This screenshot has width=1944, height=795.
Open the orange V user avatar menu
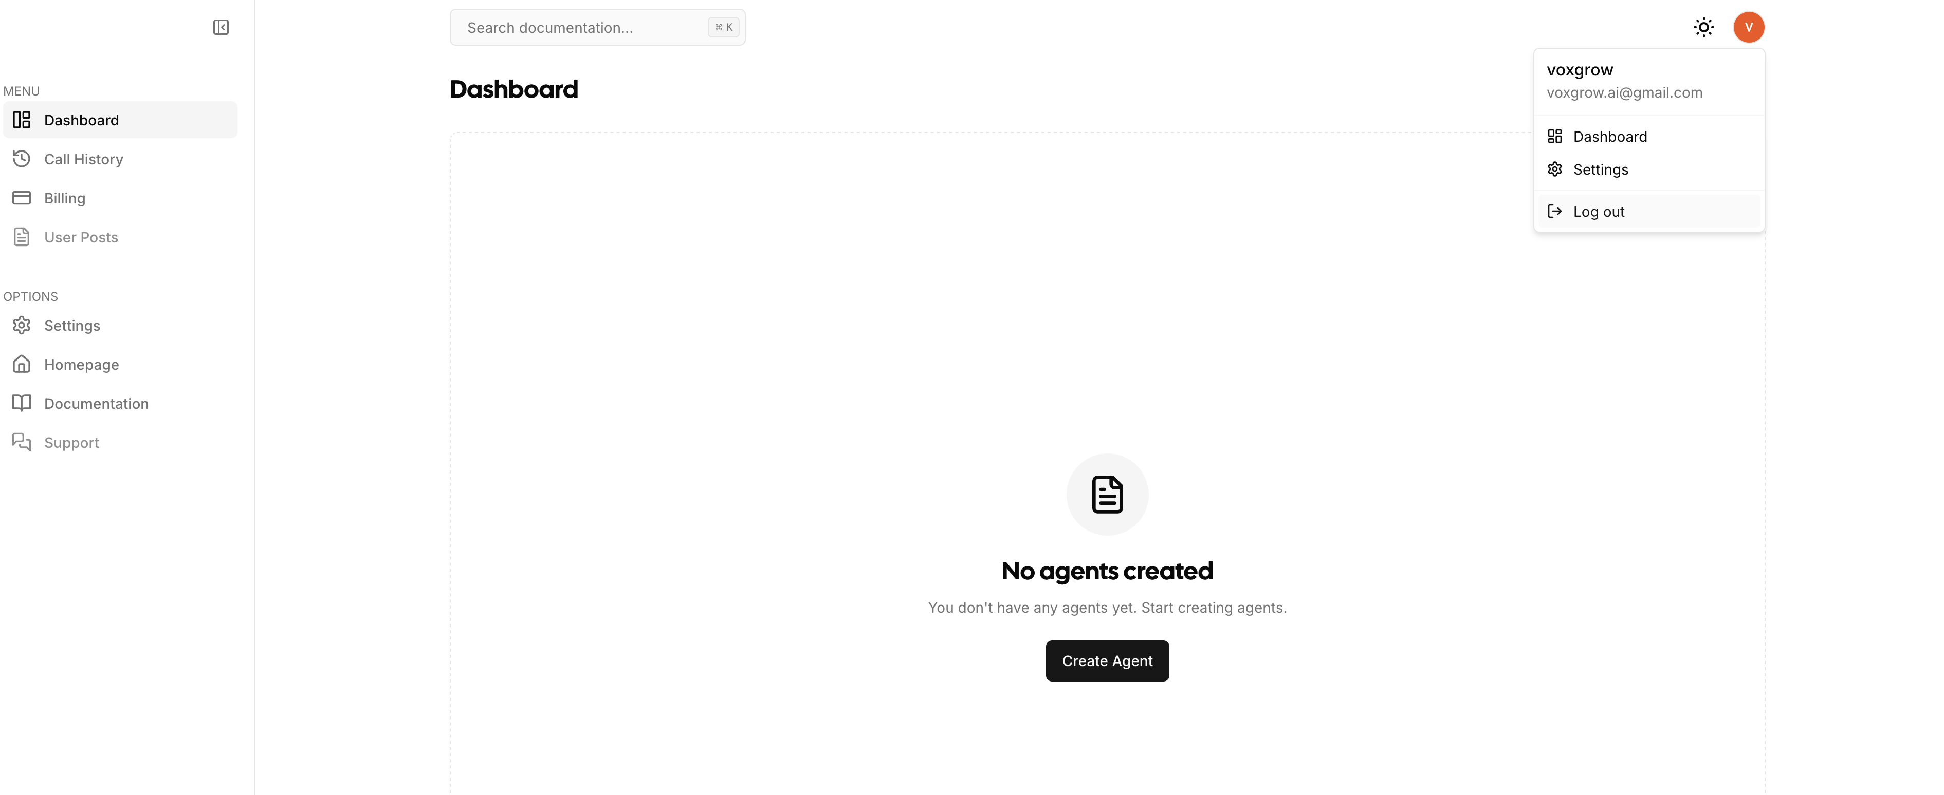point(1749,27)
